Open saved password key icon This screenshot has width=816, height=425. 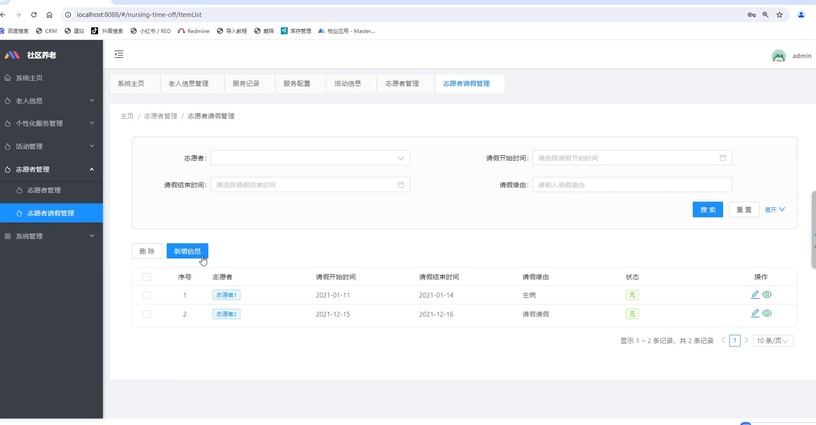point(752,15)
